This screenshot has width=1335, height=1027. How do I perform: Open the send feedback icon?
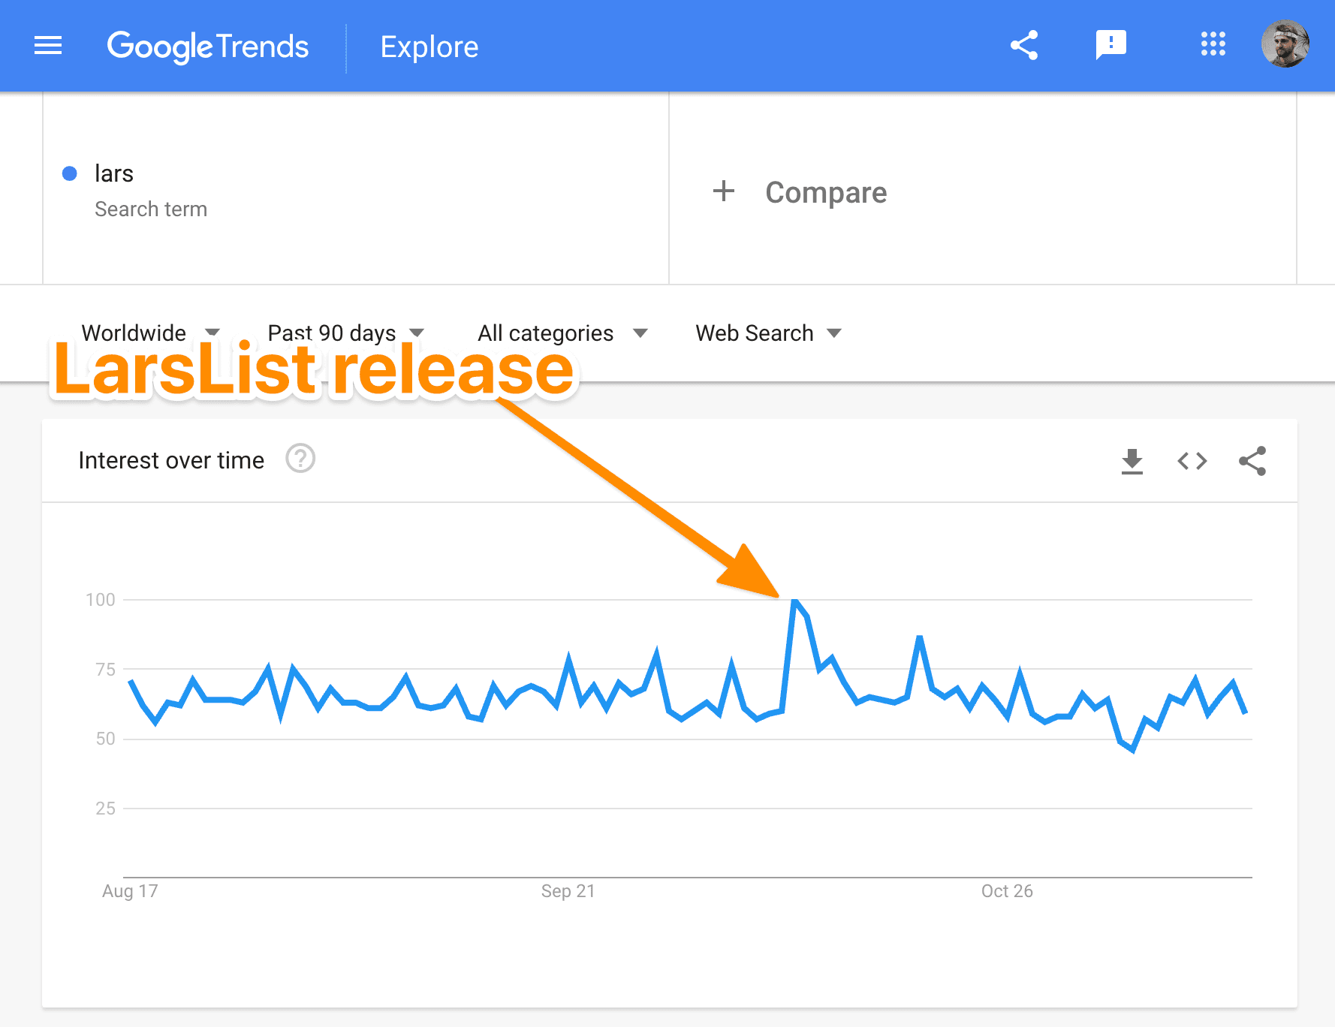[1111, 45]
